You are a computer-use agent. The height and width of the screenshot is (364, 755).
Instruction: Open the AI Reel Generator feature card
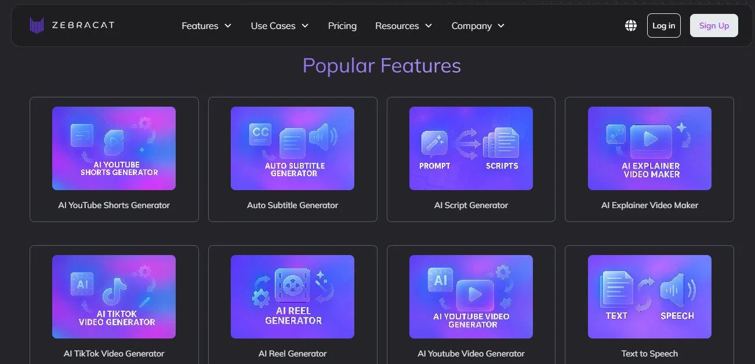pyautogui.click(x=292, y=297)
